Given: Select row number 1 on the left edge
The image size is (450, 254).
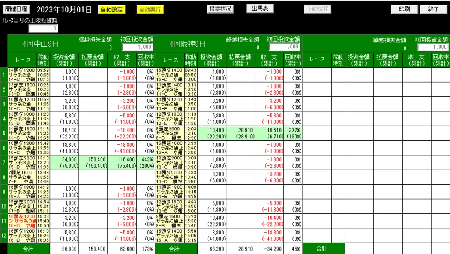Looking at the screenshot, I should 4,75.
